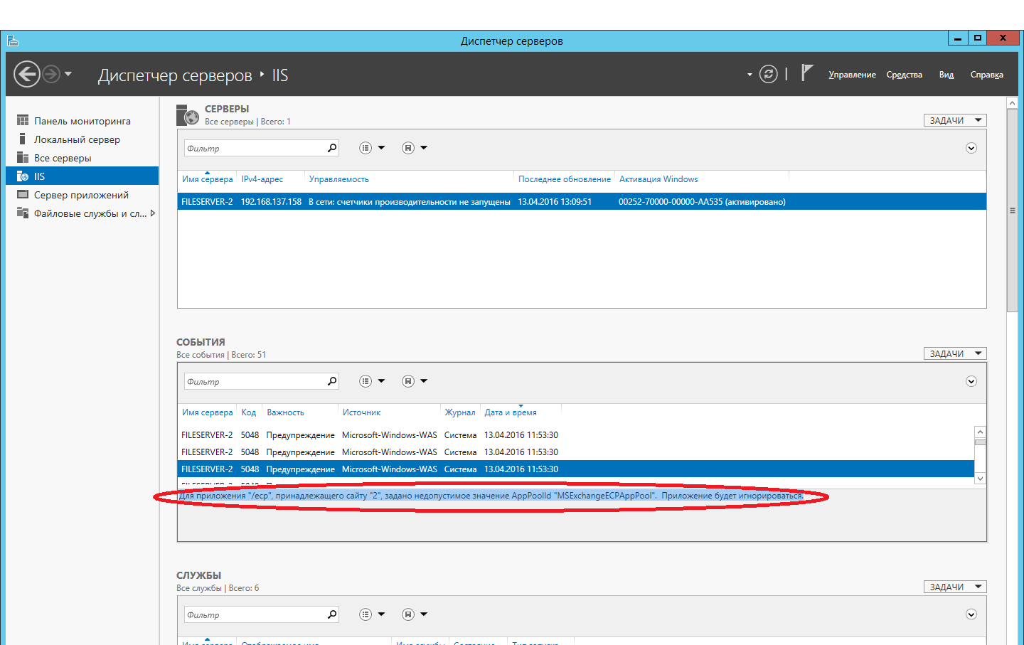Click the events list scroll-down arrow

[x=980, y=479]
